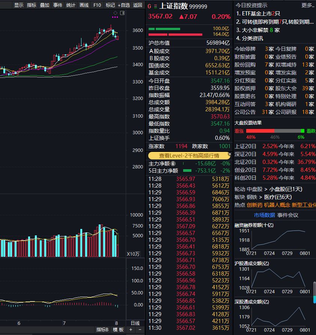The image size is (316, 335).
Task: Zoom out the K-line chart with the − icon
Action: [x=139, y=329]
